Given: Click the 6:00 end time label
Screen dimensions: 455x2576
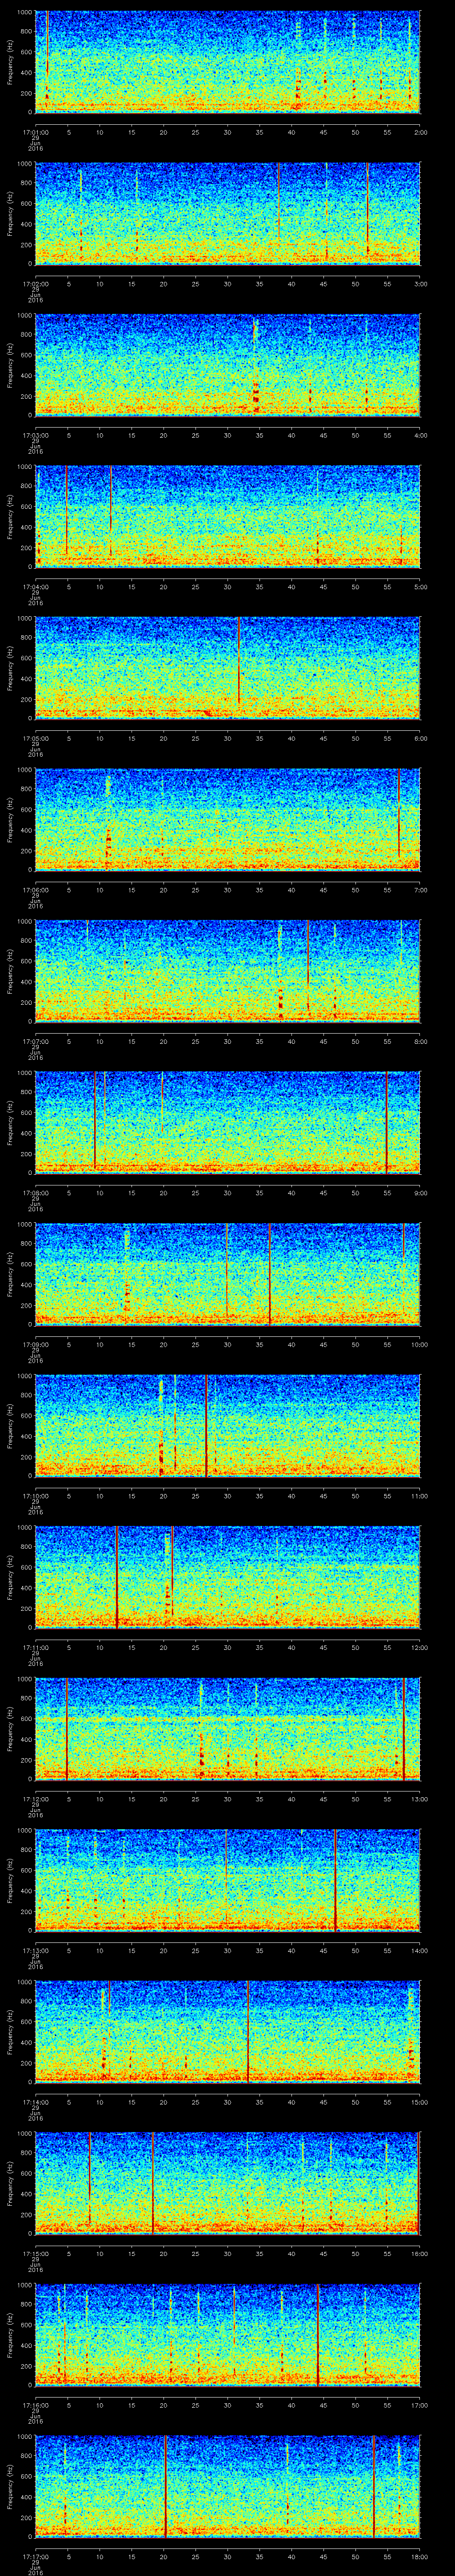Looking at the screenshot, I should pyautogui.click(x=420, y=738).
